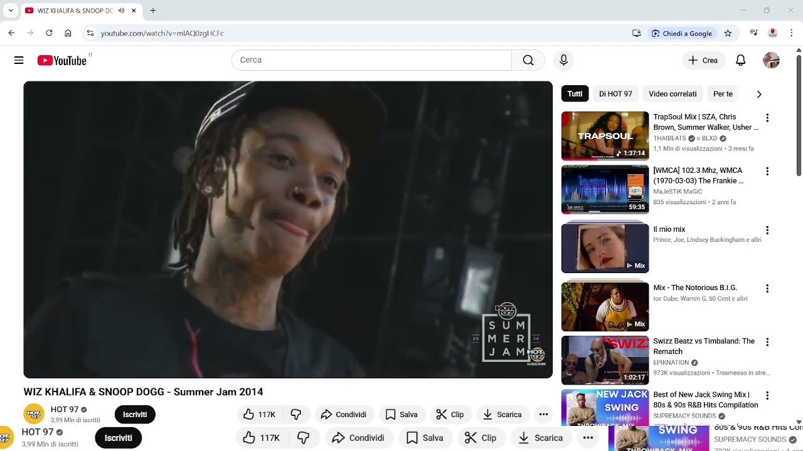Click the video player to pause
Screen dimensions: 803x451
coord(288,229)
